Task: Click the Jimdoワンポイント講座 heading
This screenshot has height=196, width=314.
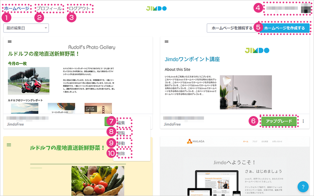Action: coord(192,59)
